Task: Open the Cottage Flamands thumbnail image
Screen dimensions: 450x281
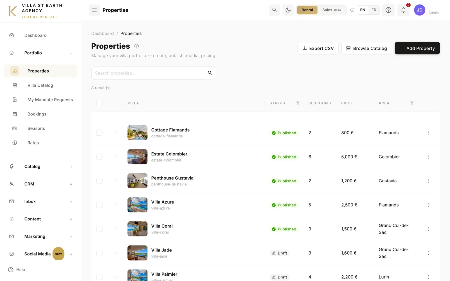Action: tap(137, 133)
